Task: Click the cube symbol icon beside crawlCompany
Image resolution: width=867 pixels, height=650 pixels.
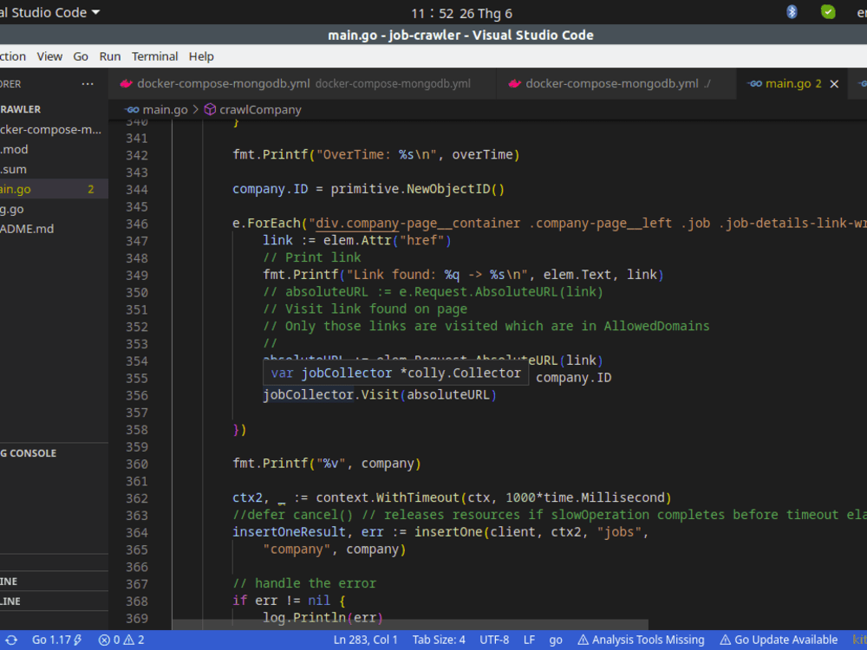Action: pyautogui.click(x=210, y=109)
